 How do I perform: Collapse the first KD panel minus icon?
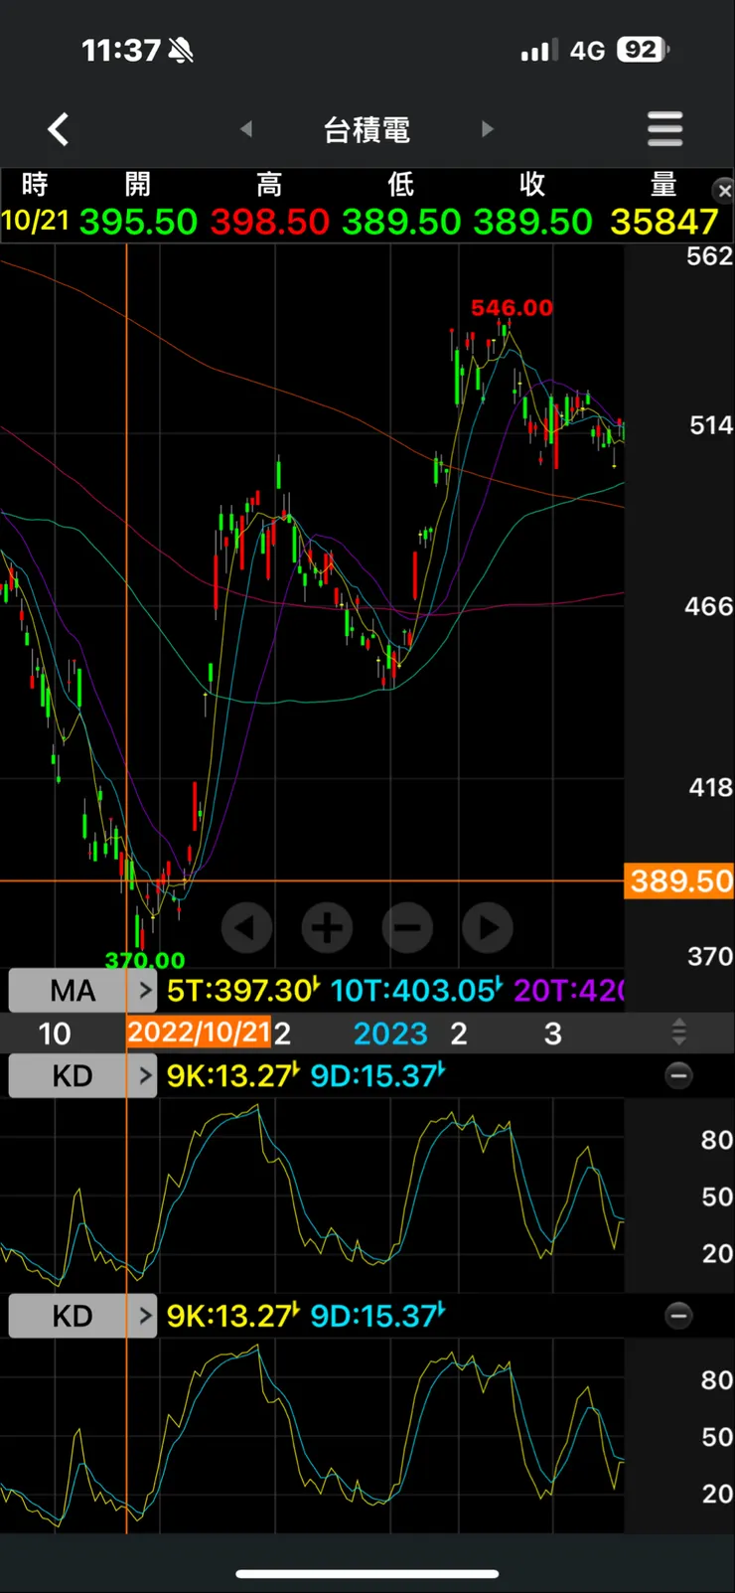(678, 1075)
